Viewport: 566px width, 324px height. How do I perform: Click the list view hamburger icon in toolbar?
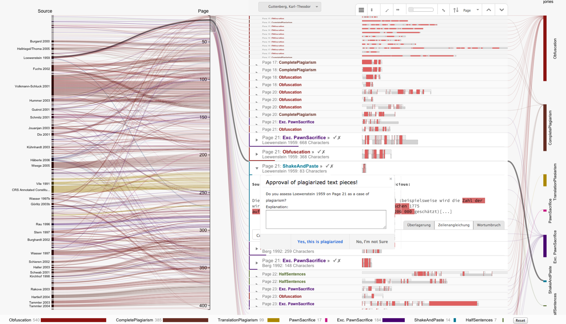(361, 10)
